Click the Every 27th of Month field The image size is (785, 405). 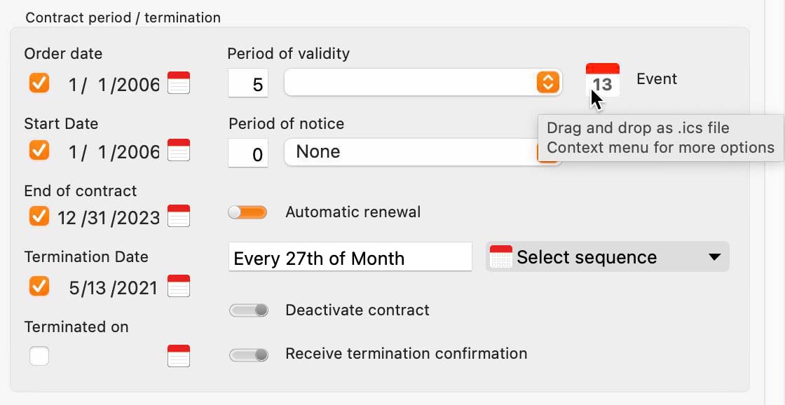350,257
